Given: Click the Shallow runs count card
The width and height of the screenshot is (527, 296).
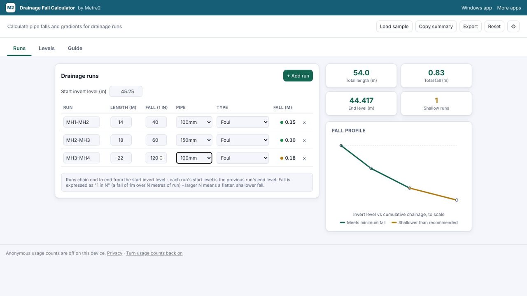Looking at the screenshot, I should [436, 103].
